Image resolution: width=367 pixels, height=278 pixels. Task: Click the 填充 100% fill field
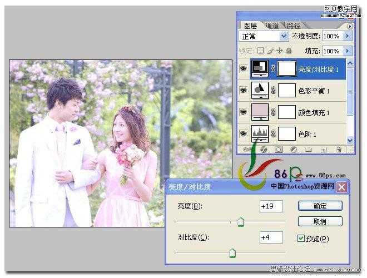333,51
